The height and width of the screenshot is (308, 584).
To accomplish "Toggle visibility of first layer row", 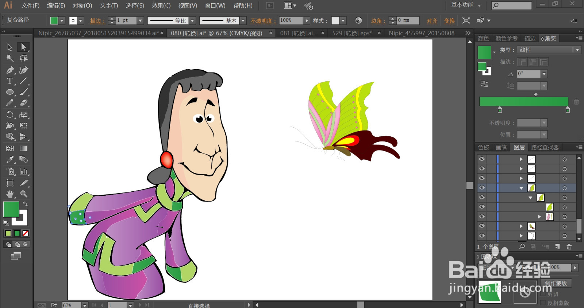I will point(482,159).
